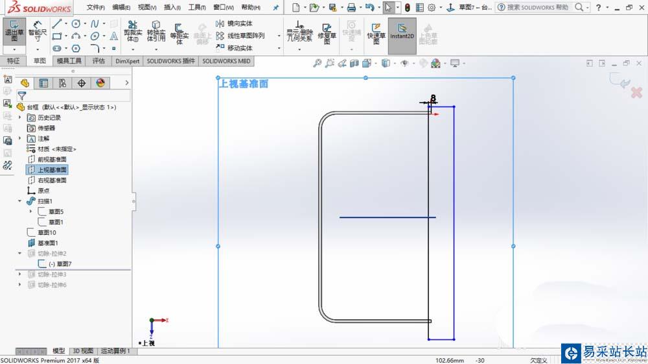
Task: Select the Smart Dimension (智能尺寸) tool
Action: click(x=38, y=31)
